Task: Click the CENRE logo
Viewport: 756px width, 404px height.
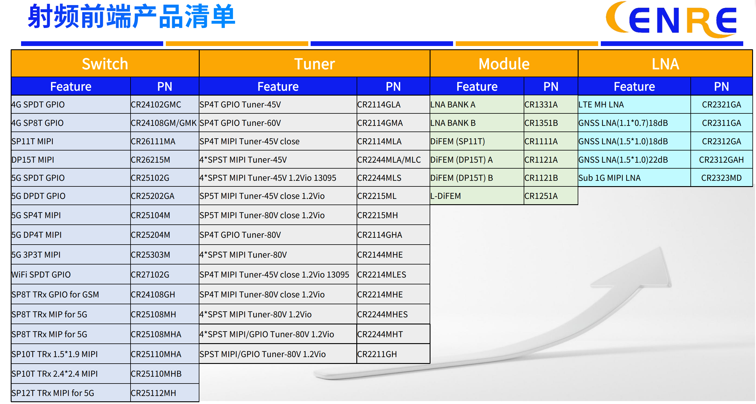Action: 671,20
